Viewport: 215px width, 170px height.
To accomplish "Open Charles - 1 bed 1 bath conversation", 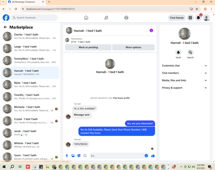I will (x=30, y=36).
